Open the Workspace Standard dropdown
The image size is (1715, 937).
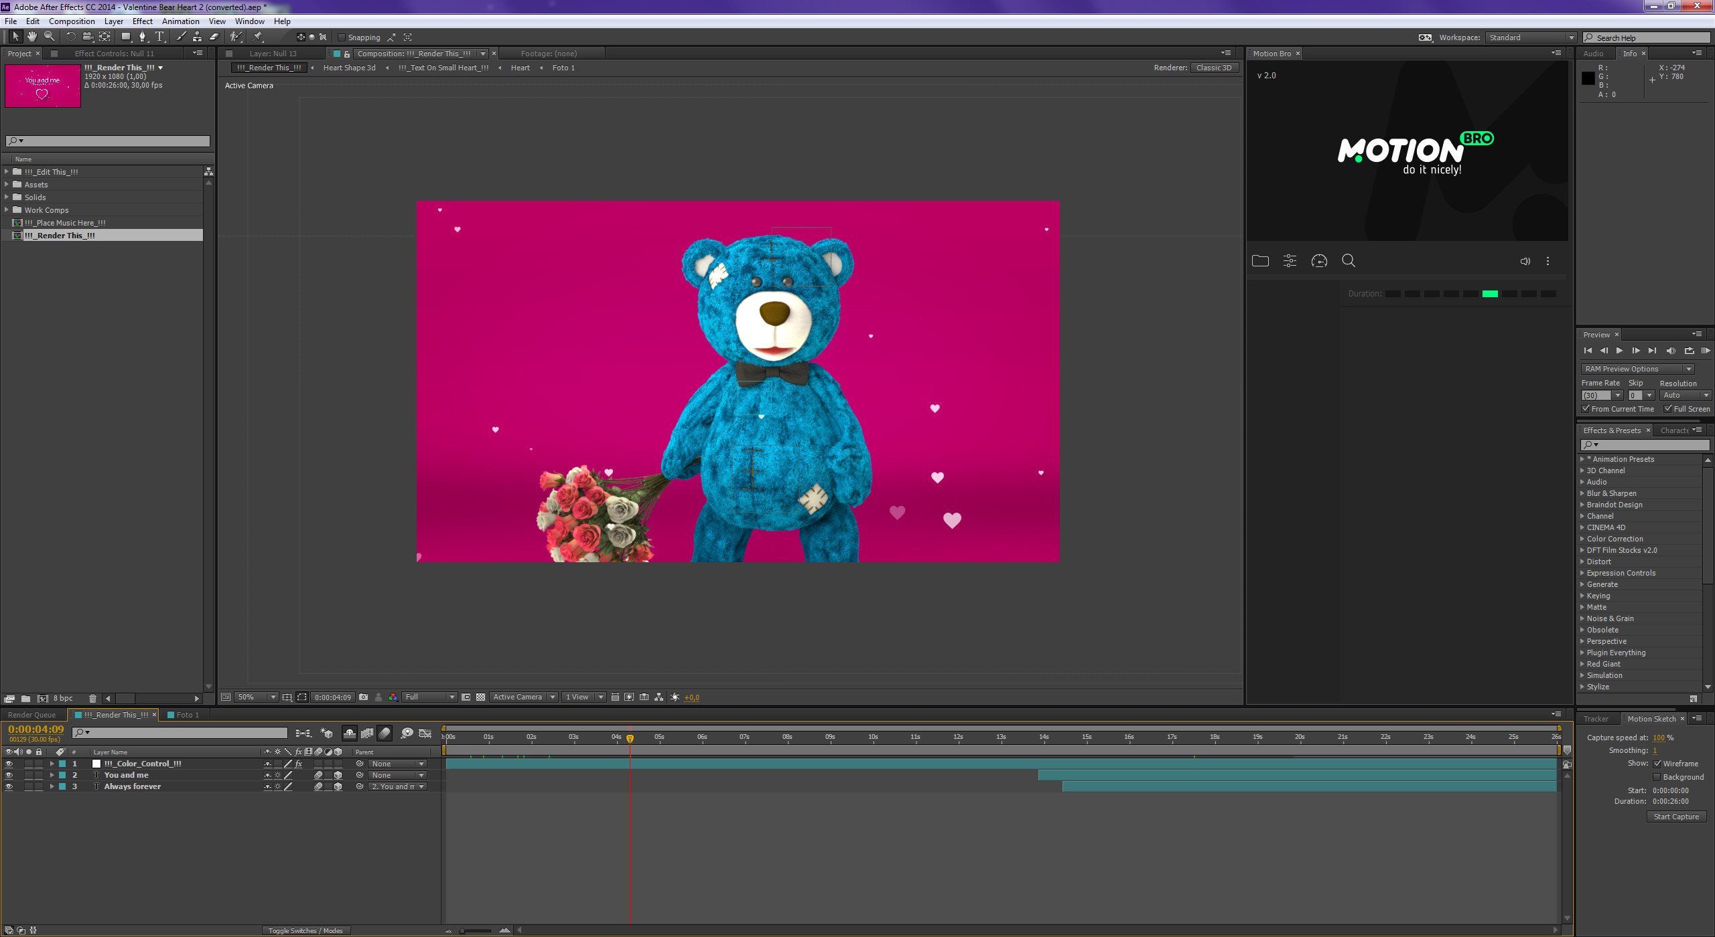point(1530,37)
